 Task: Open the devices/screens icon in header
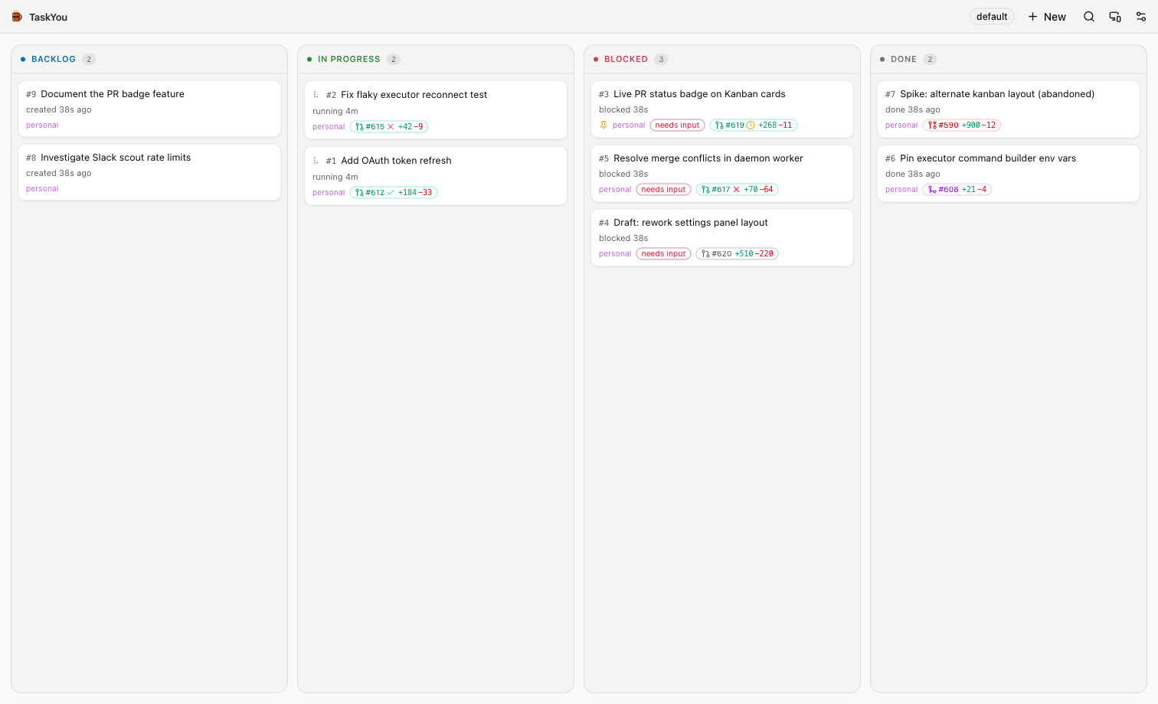click(1115, 17)
